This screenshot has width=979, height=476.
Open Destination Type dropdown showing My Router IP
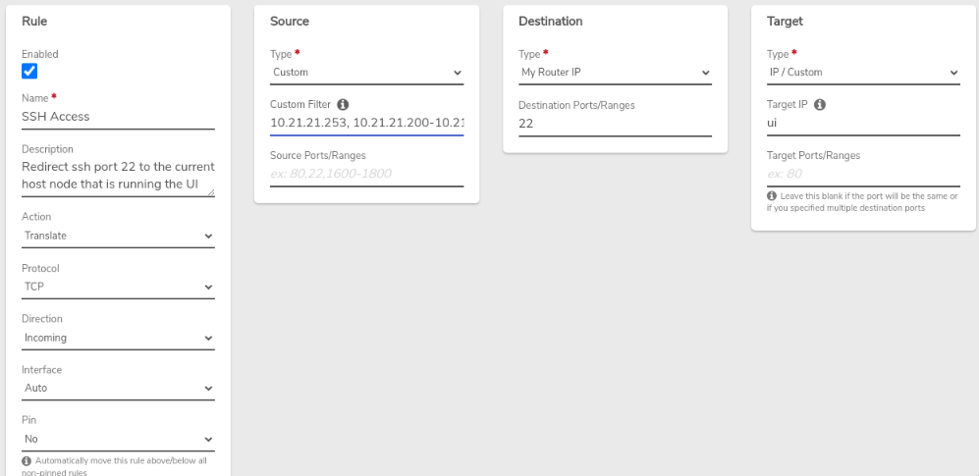615,73
